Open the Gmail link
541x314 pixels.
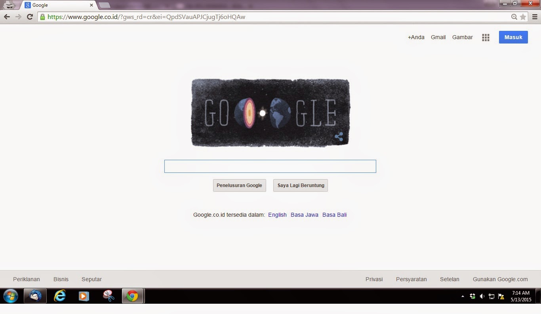click(438, 37)
